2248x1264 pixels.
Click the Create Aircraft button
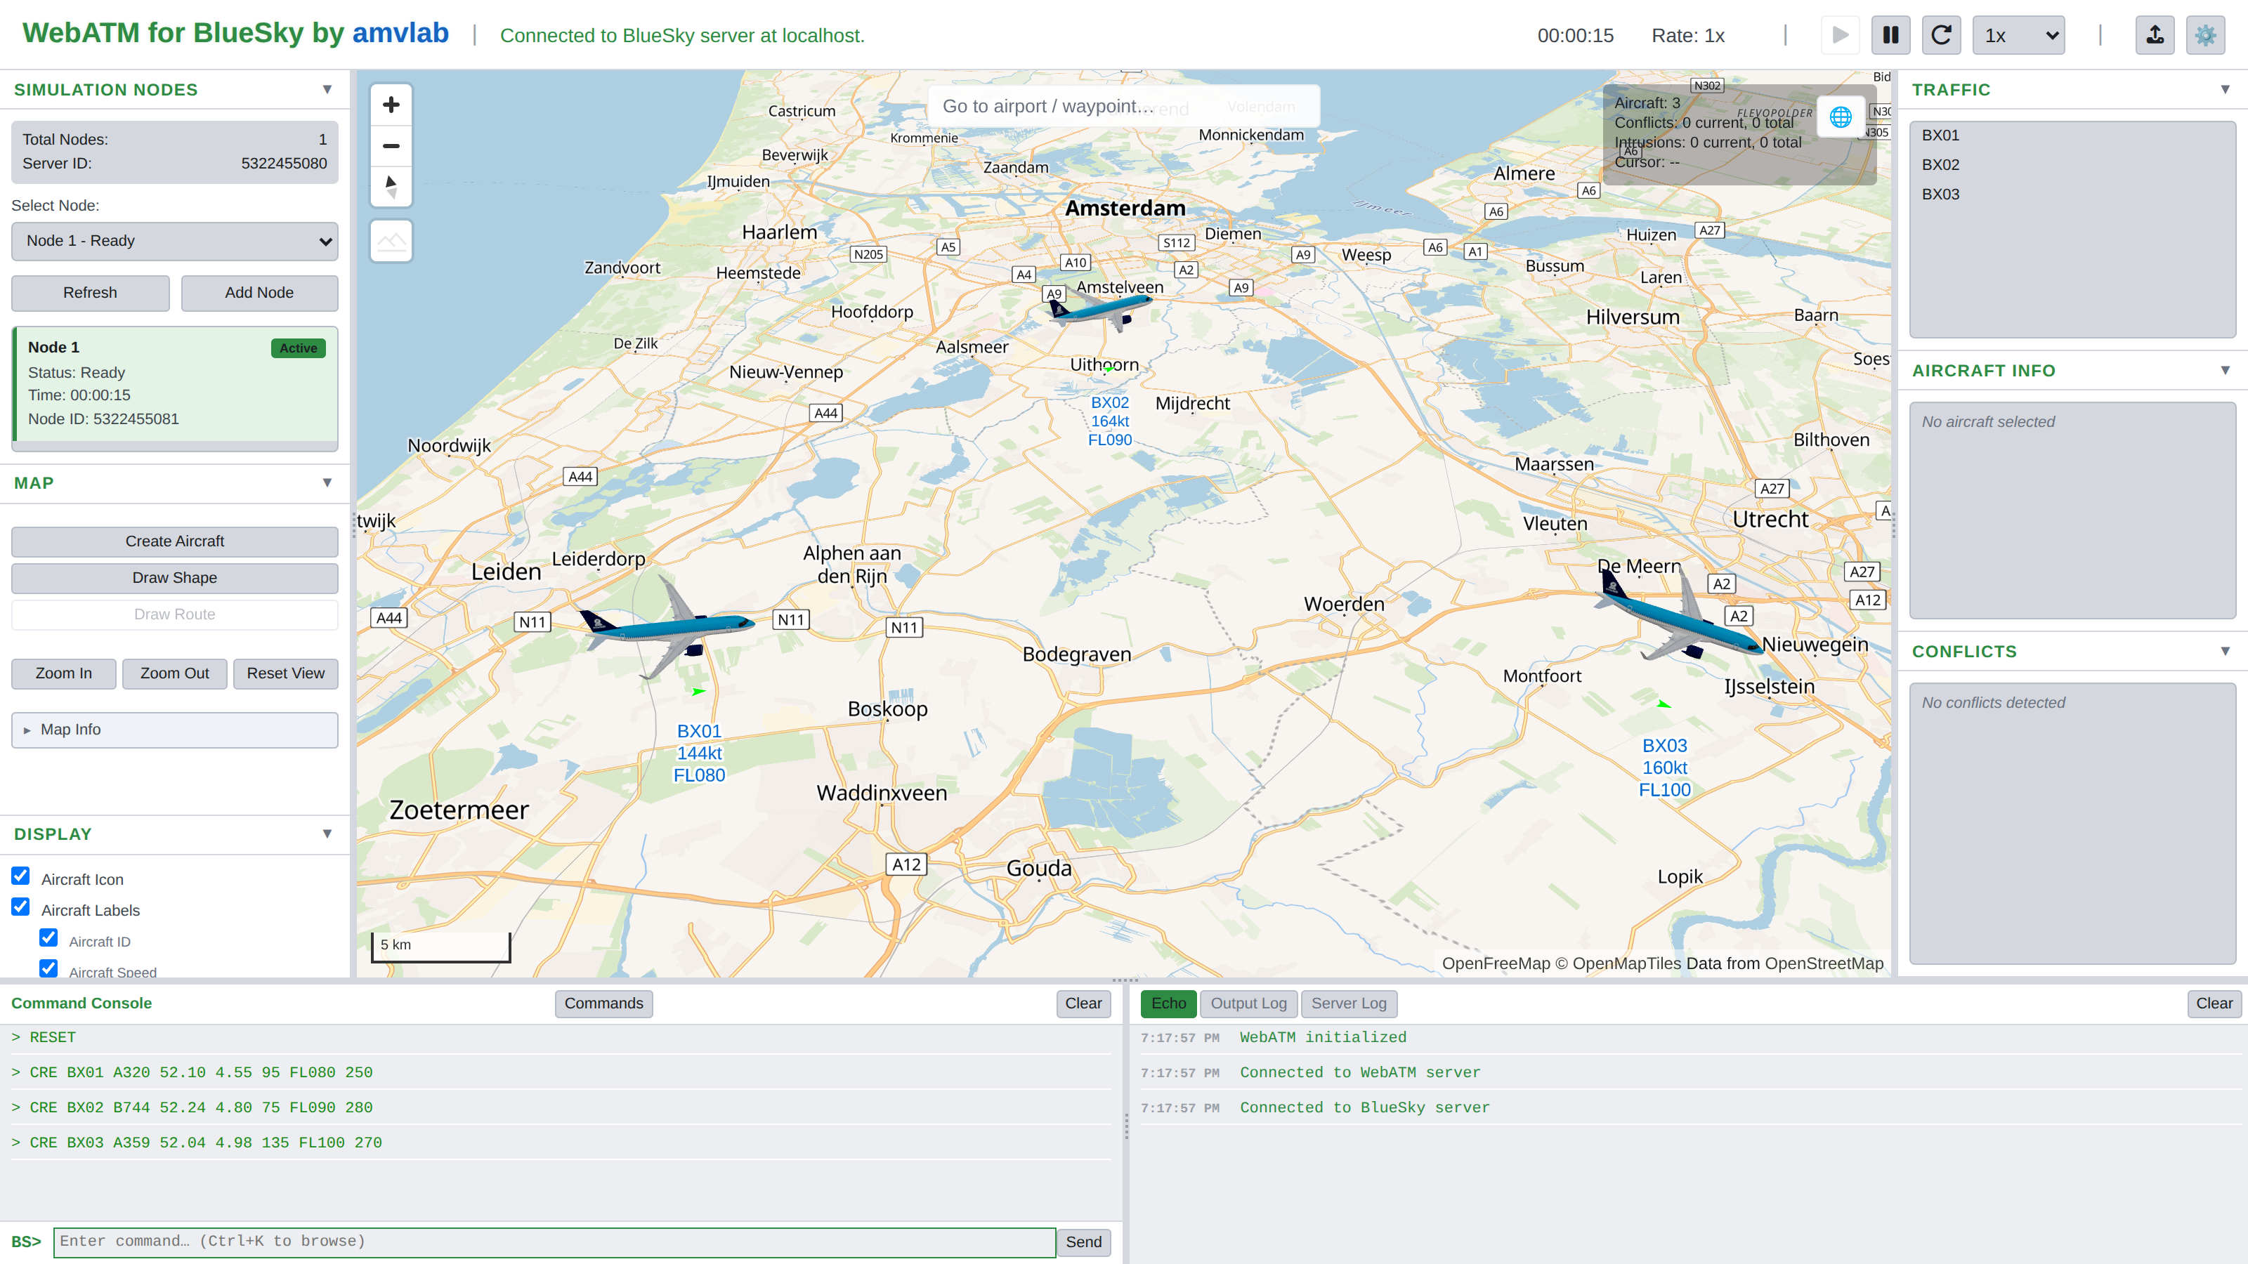[x=174, y=541]
